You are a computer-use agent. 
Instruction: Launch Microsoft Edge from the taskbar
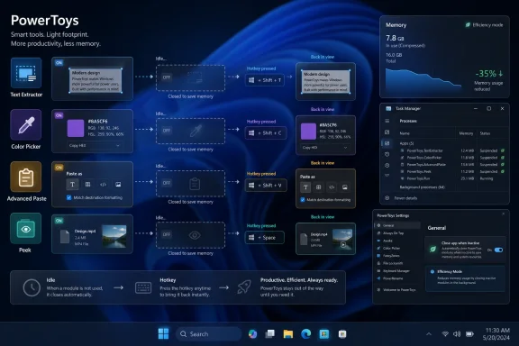tap(305, 334)
